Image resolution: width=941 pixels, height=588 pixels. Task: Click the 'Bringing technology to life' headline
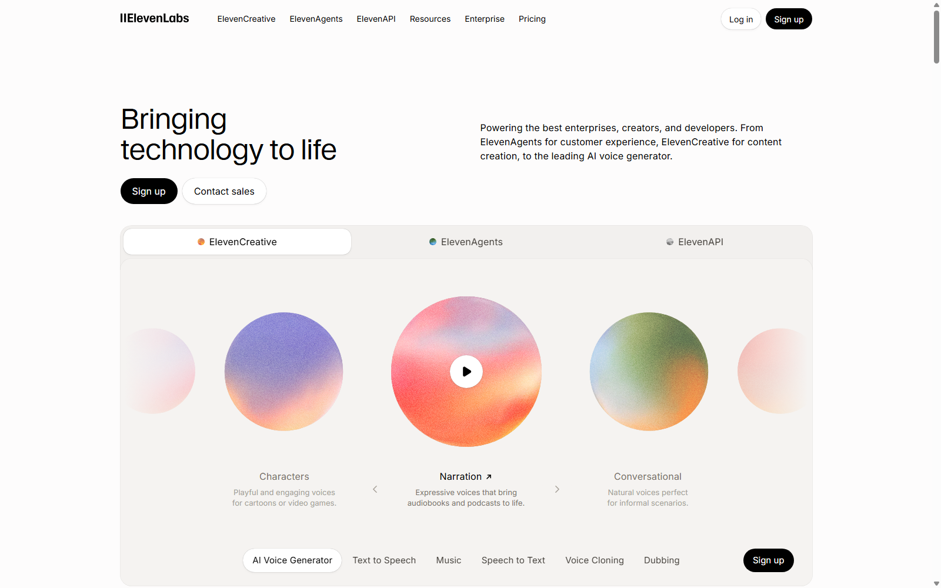(228, 135)
